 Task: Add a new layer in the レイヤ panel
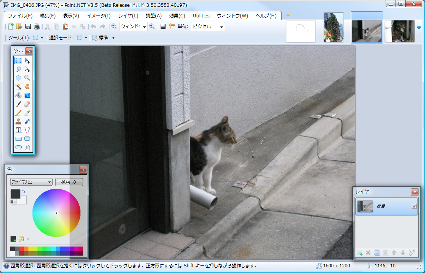[x=359, y=253]
